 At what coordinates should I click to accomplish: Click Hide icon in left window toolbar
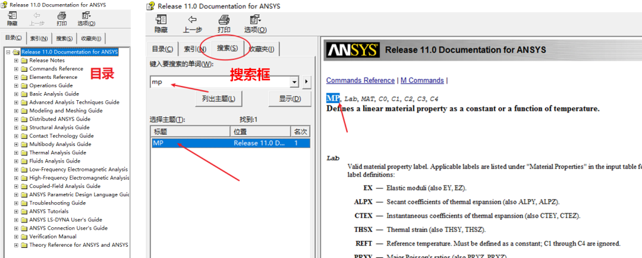(12, 15)
